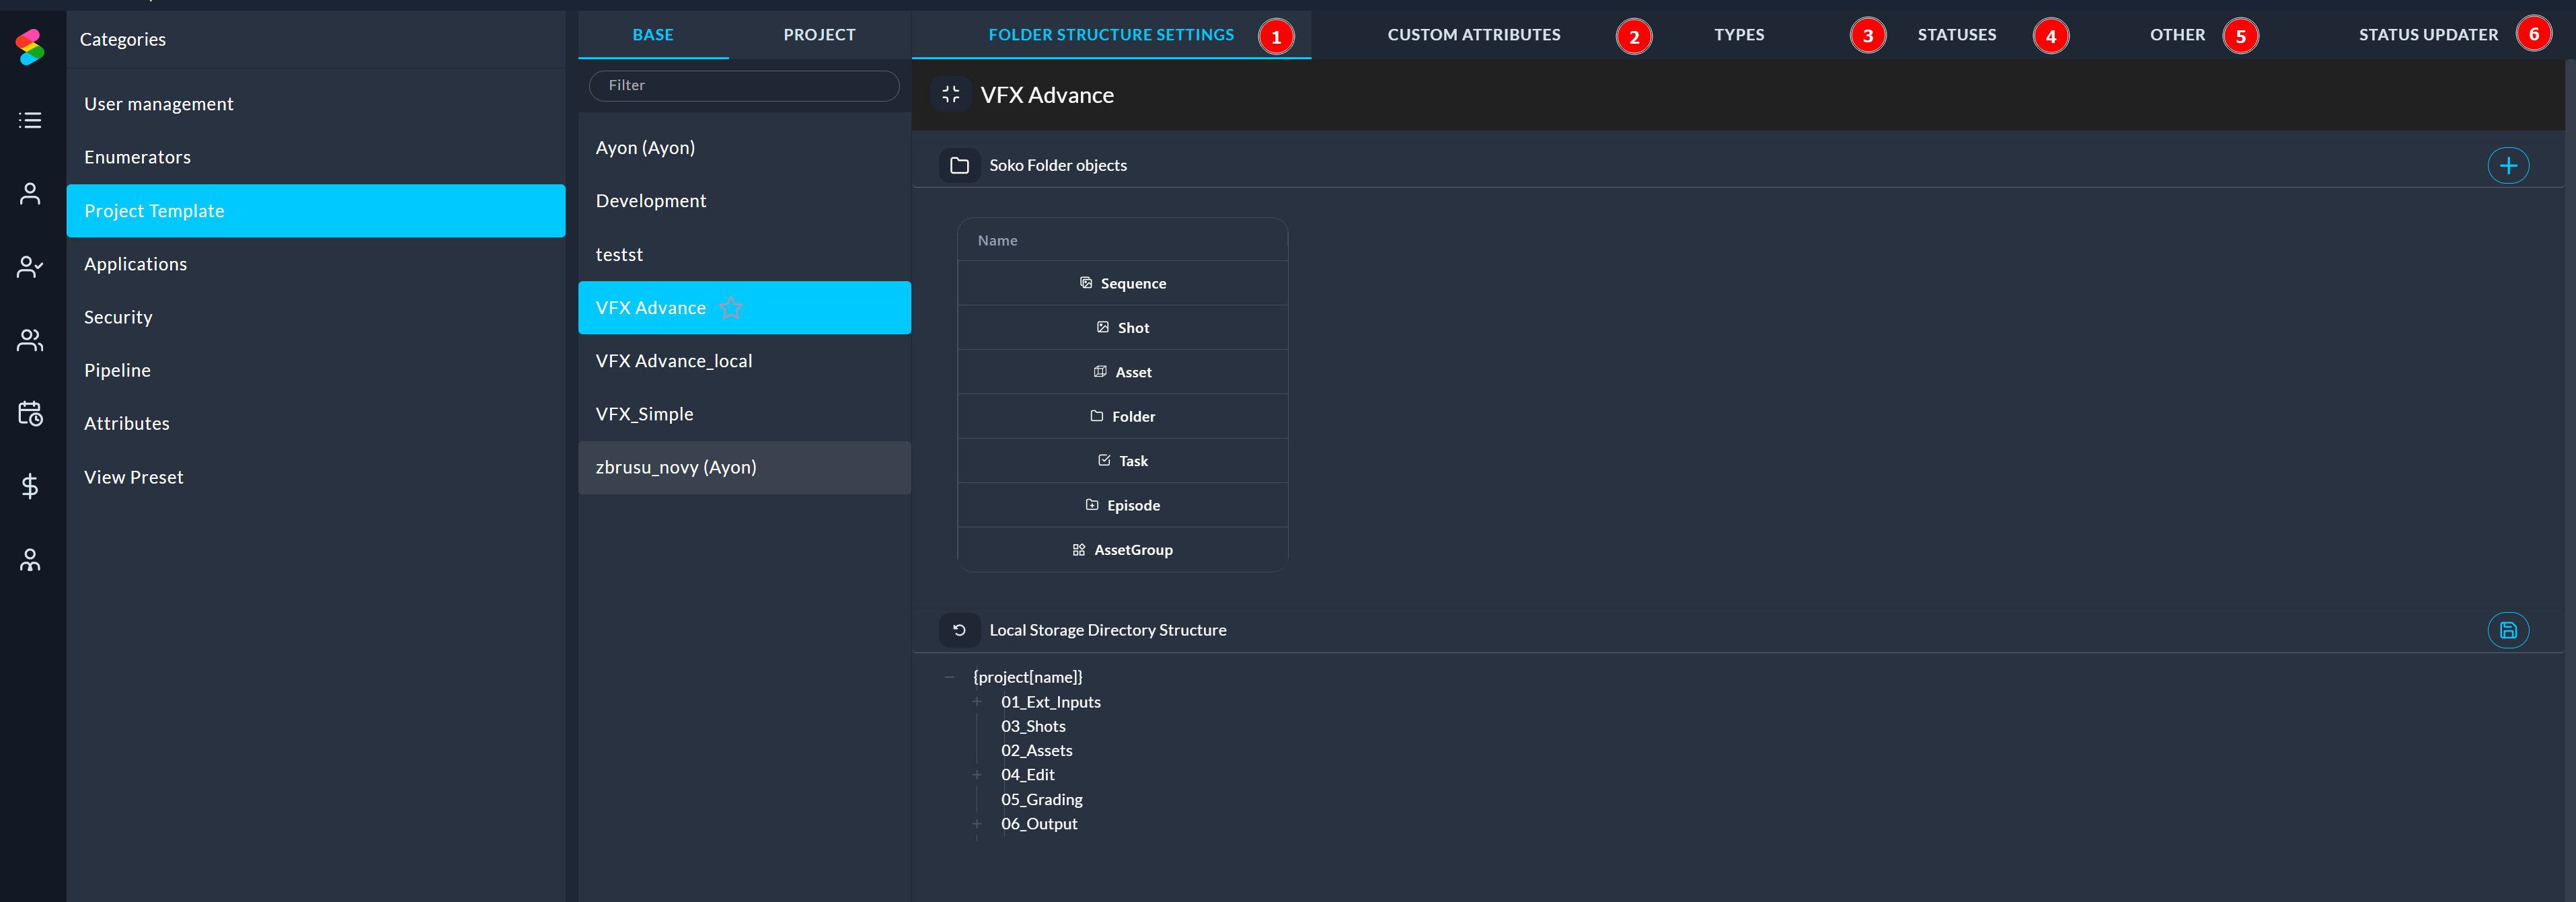Select the Sequence folder object row
Viewport: 2576px width, 902px height.
[1122, 283]
